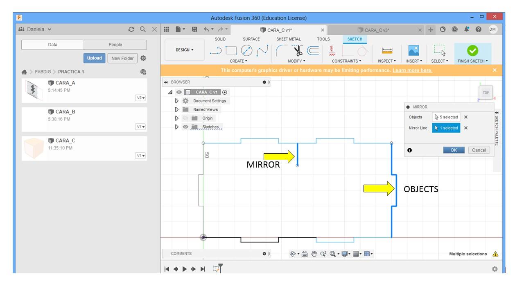Click the Select tool icon

click(439, 50)
